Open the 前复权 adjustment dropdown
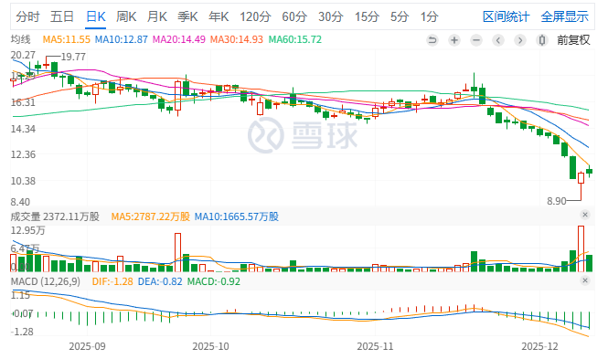 pyautogui.click(x=573, y=40)
